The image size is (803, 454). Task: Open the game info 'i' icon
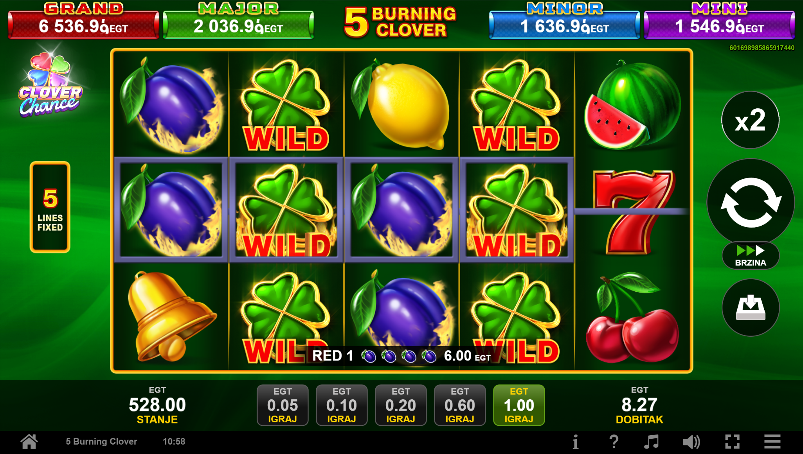click(x=575, y=442)
